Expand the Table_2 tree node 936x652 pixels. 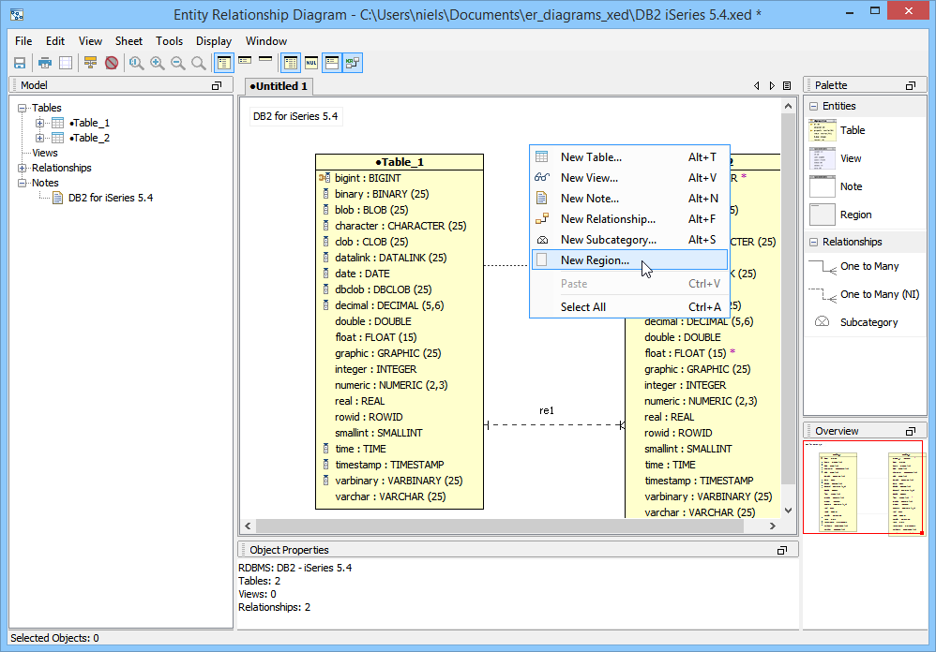[x=40, y=138]
